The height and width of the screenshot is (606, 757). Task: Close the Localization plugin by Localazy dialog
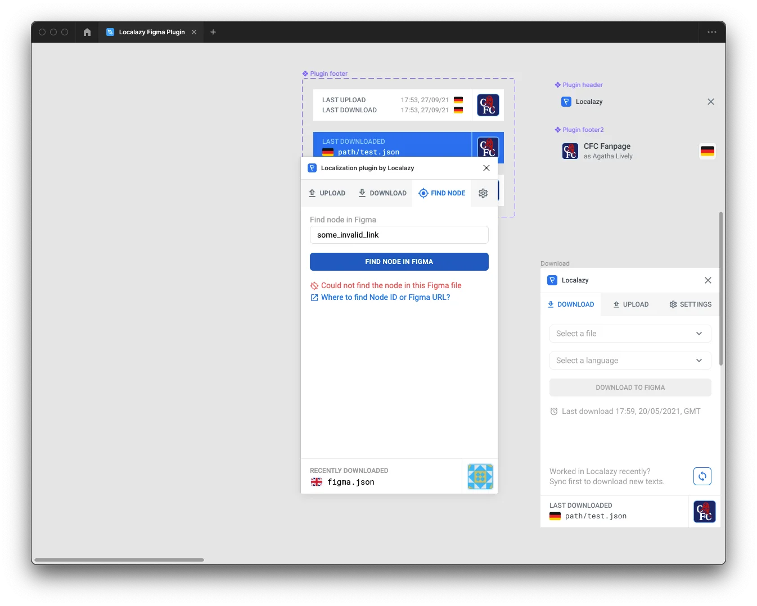pyautogui.click(x=486, y=168)
